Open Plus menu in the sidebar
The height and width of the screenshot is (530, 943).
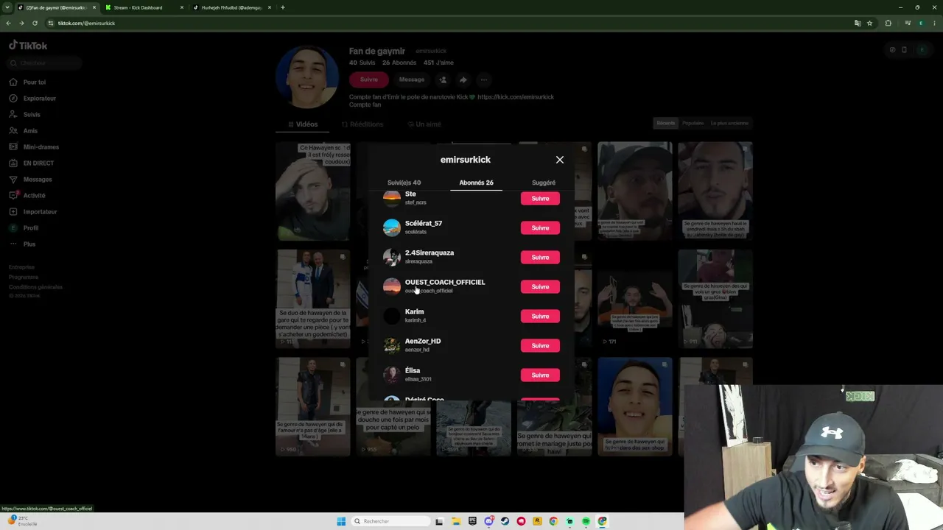[29, 244]
